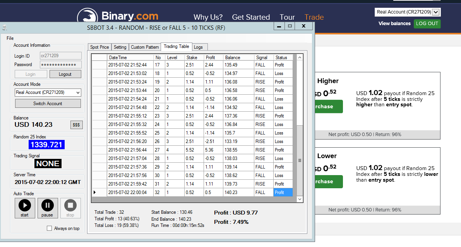Click the Run Time 00d:00h:15m:52s text
Screen dimensions: 461x247
(178, 225)
